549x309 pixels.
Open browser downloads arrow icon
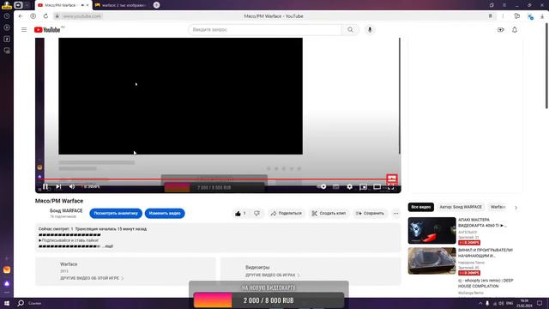tap(542, 16)
